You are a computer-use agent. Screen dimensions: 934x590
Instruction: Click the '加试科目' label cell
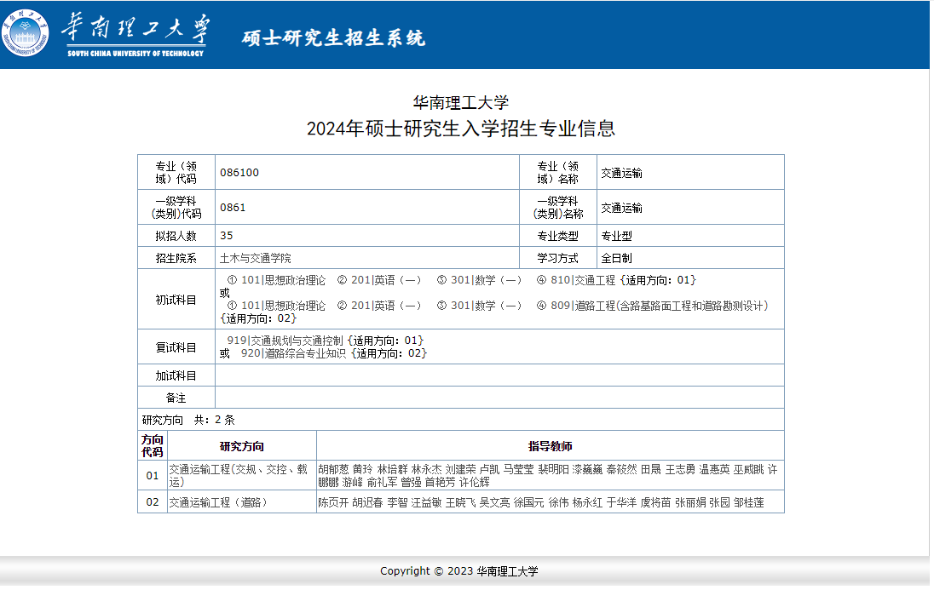(176, 375)
